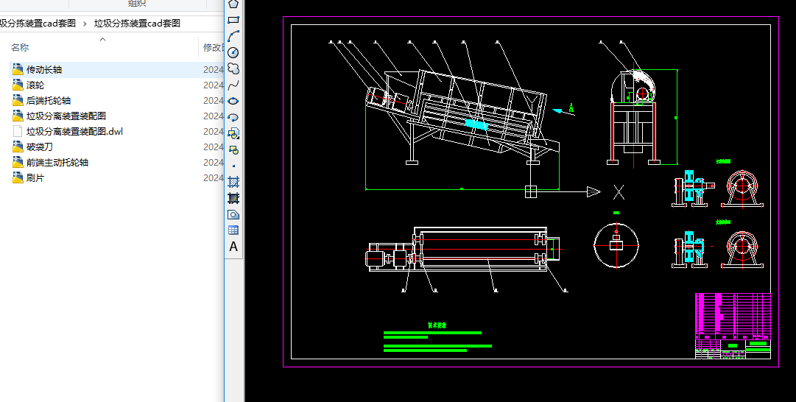Select the Rectangle draw tool

click(x=233, y=20)
